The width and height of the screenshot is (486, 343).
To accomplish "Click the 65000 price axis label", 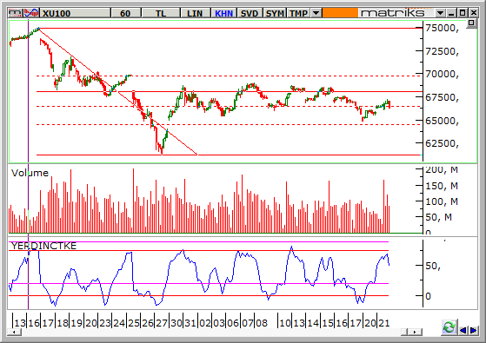I will point(442,121).
